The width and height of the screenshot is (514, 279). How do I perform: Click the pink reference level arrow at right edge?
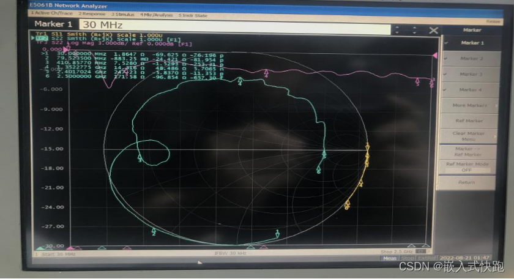pos(434,56)
